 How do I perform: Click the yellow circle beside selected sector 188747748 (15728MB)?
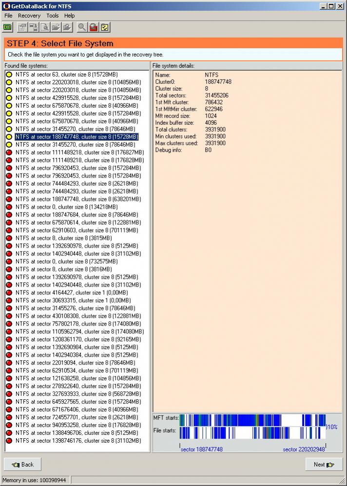coord(9,136)
